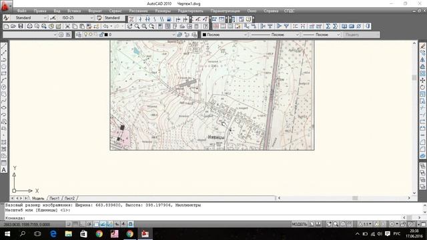Toggle layer 0 lightbulb on/off
This screenshot has height=240, width=427.
[85, 35]
